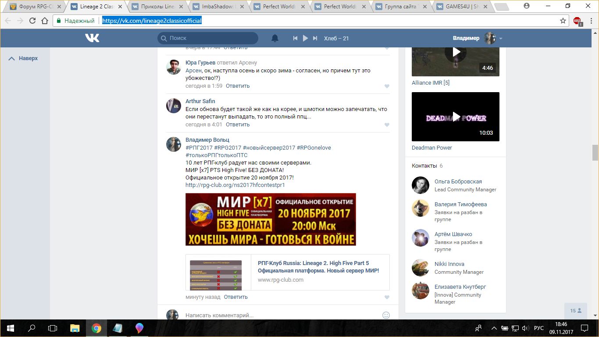599x337 pixels.
Task: Click the VK logo home icon
Action: coord(92,38)
